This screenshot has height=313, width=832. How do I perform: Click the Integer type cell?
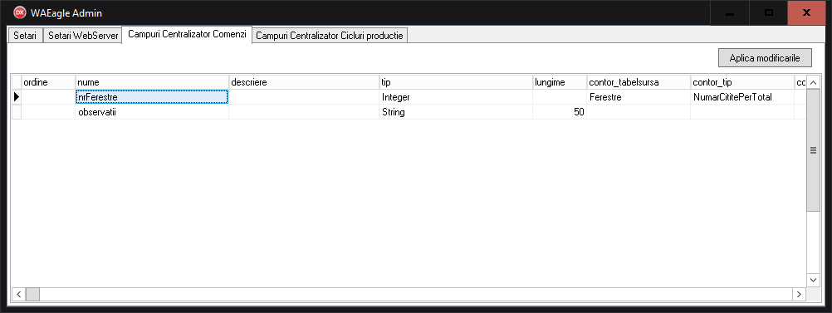coord(457,97)
